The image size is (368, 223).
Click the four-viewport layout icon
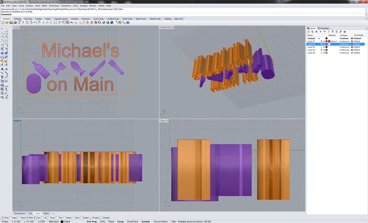[67, 22]
